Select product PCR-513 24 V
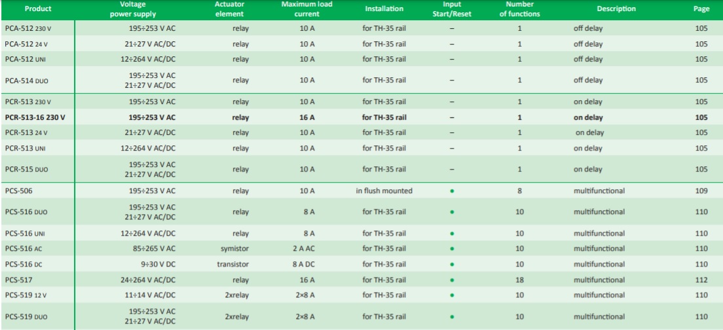Viewport: 723px width, 330px height. (x=26, y=133)
